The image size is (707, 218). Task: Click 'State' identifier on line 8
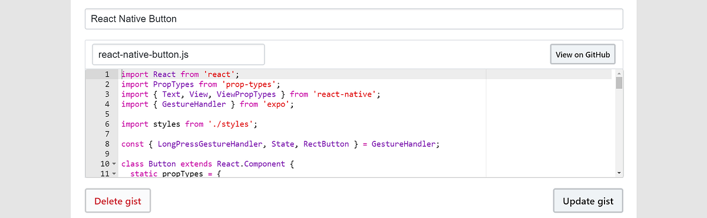click(x=283, y=144)
